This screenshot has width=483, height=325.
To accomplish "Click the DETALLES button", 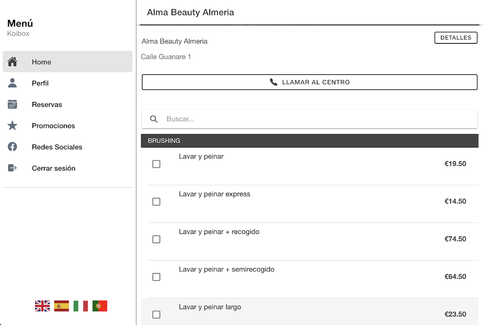I will pyautogui.click(x=456, y=38).
